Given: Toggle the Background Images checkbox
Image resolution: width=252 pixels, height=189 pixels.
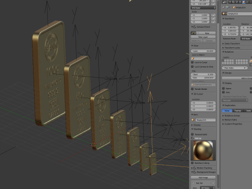Looking at the screenshot, I should click(x=195, y=172).
